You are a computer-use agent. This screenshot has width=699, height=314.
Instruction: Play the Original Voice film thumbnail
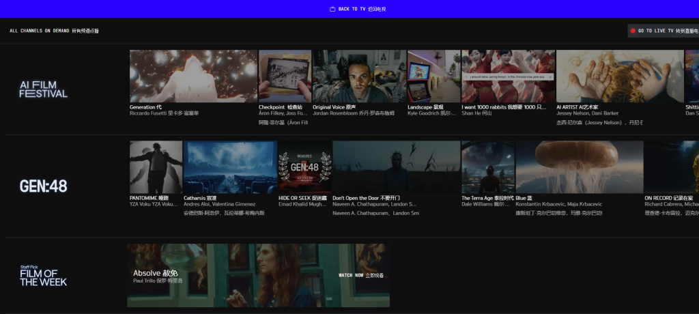[359, 76]
